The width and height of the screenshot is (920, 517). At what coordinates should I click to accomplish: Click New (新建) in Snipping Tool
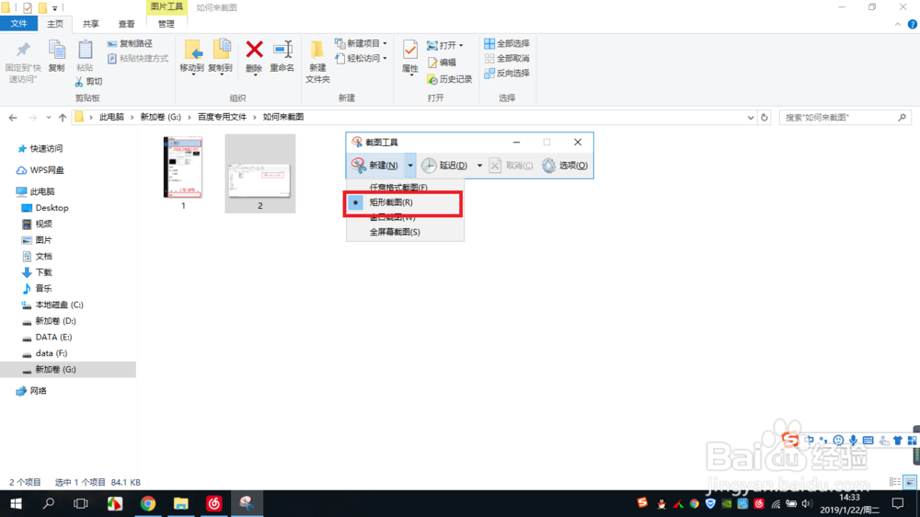tap(375, 166)
